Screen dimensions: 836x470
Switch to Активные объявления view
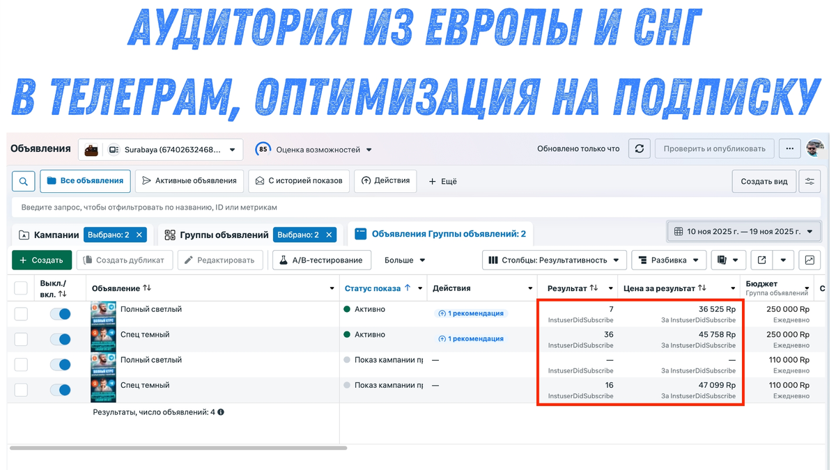pyautogui.click(x=189, y=181)
